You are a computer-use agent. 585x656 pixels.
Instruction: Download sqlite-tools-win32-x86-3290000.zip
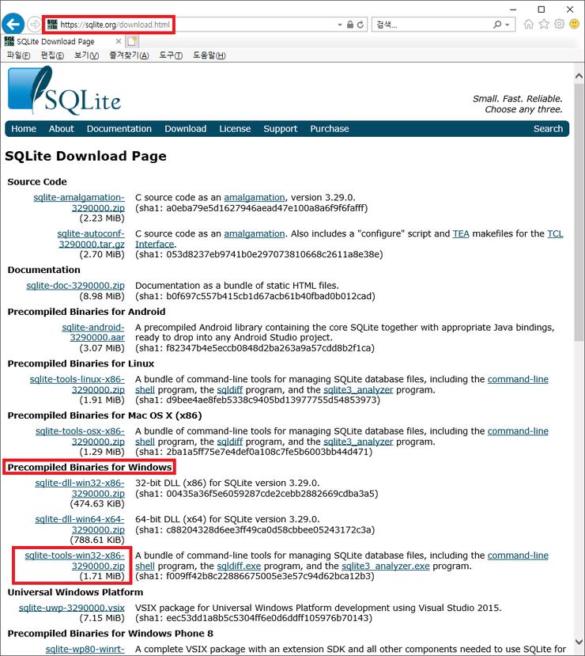point(75,561)
